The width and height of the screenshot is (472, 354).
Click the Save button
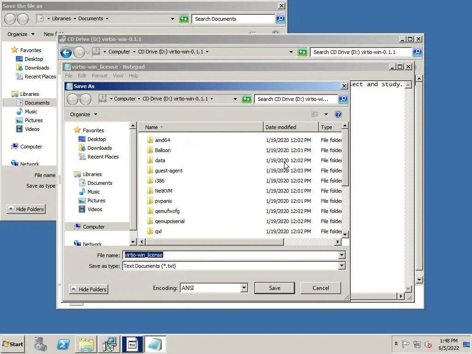tap(275, 288)
